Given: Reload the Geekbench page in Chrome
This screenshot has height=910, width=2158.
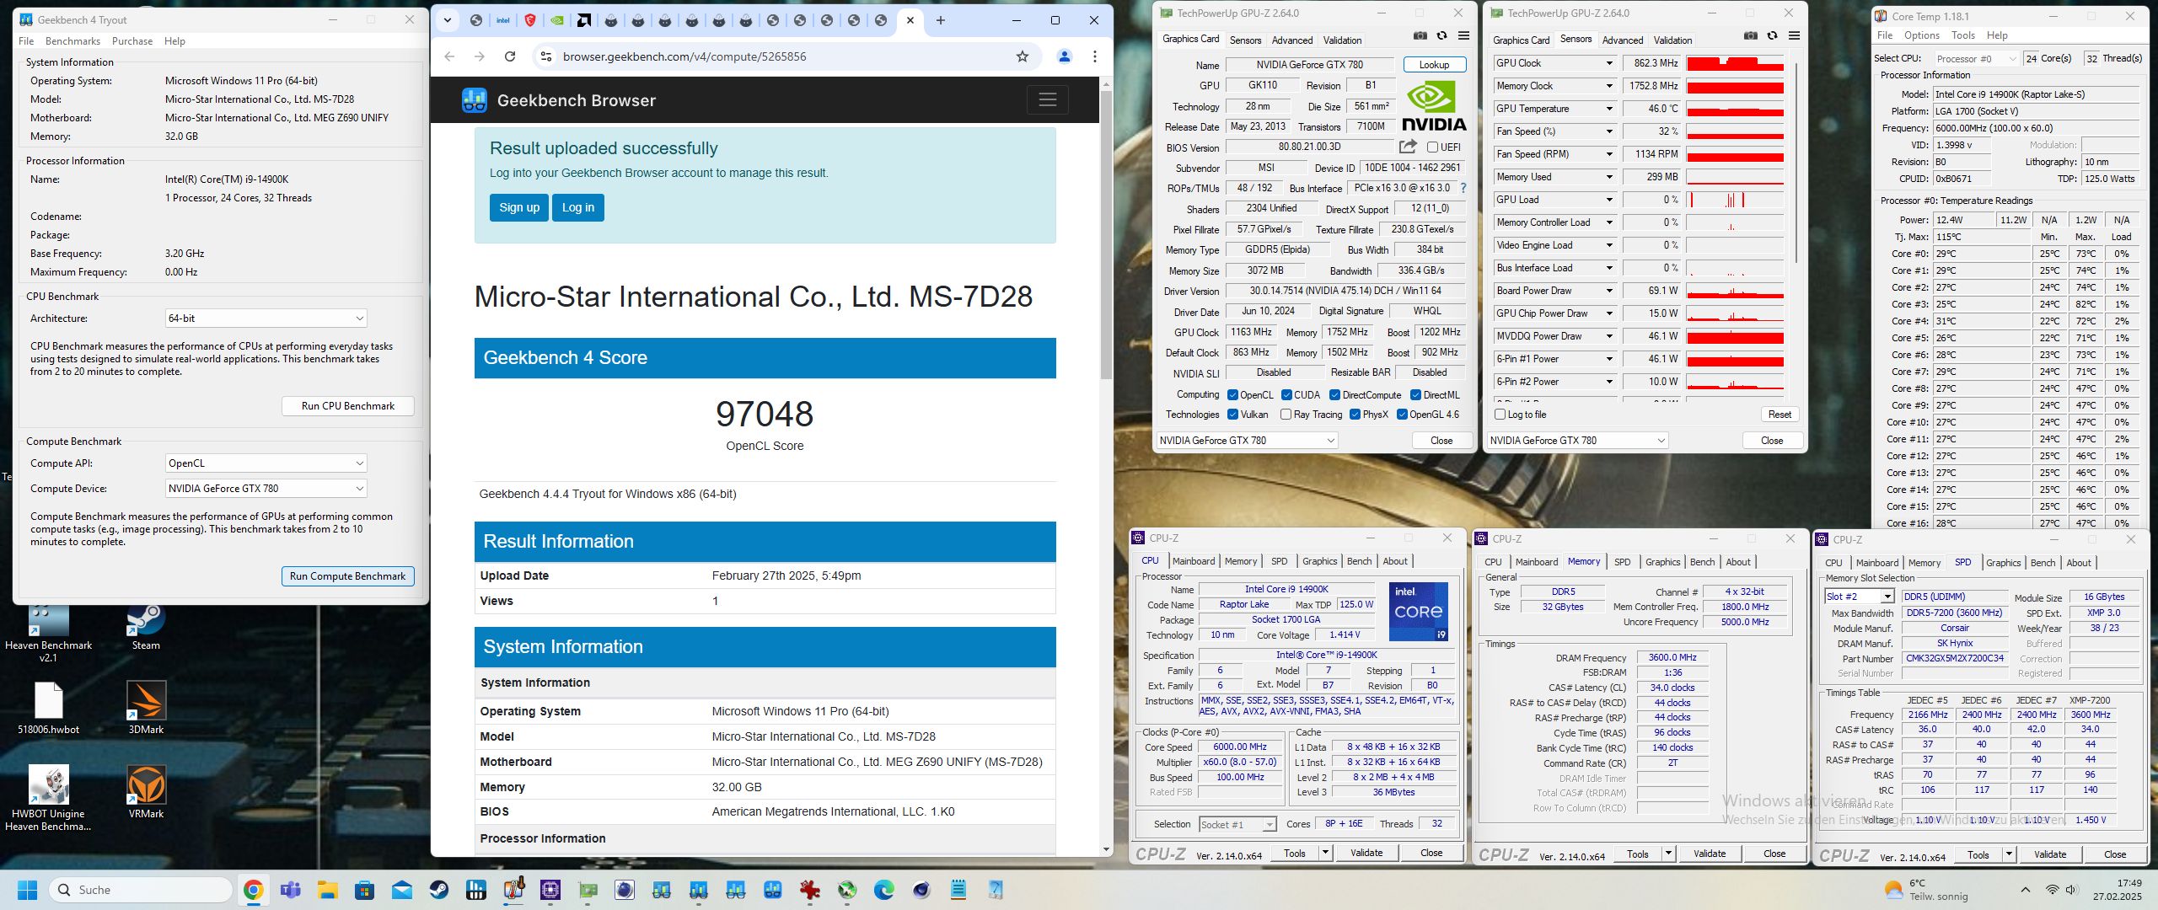Looking at the screenshot, I should (x=510, y=56).
